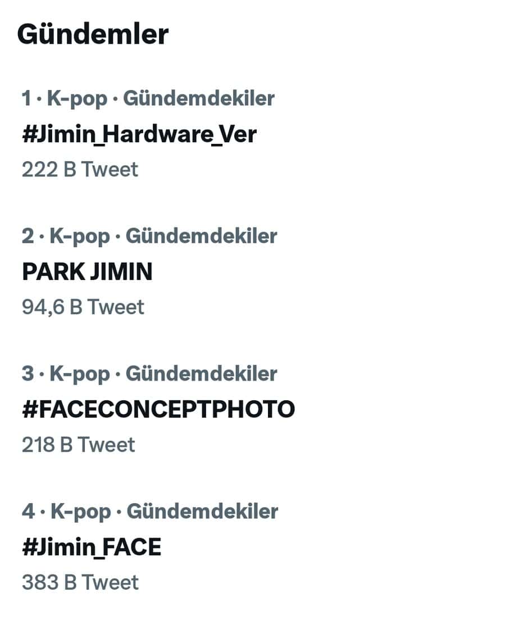Click the Gündemler heading
Screen dimensions: 519x625
click(x=93, y=34)
